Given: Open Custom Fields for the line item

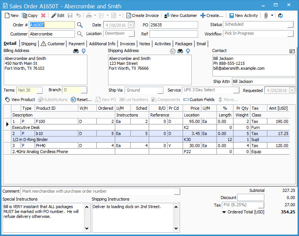Looking at the screenshot, I should click(199, 100).
